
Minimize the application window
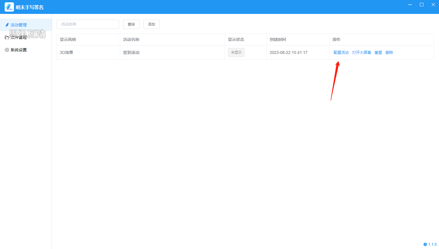click(x=410, y=5)
